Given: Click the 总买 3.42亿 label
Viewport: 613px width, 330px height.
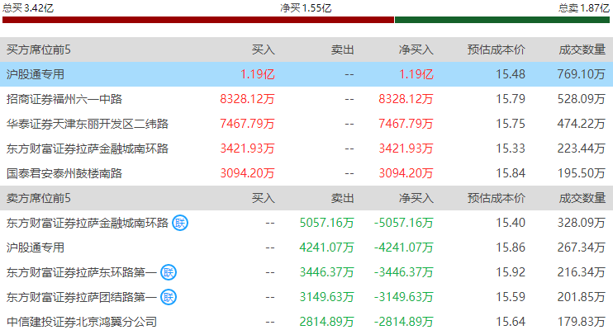Looking at the screenshot, I should coord(28,7).
